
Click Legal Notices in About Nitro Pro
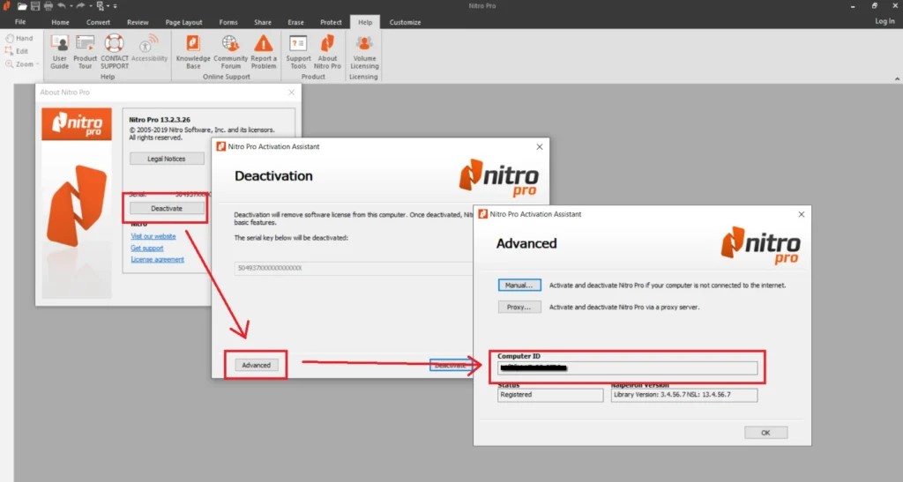(167, 159)
